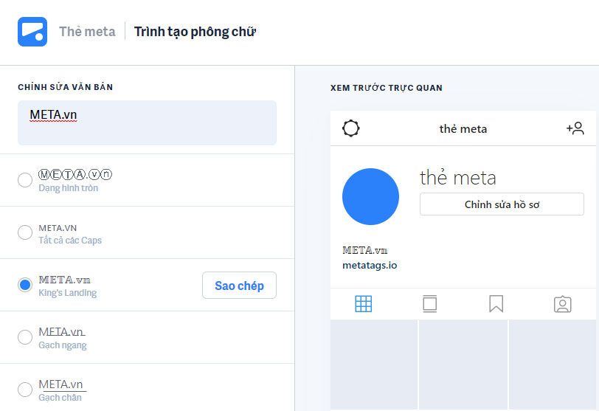Click the Trình tạo phông chữ title

point(195,32)
